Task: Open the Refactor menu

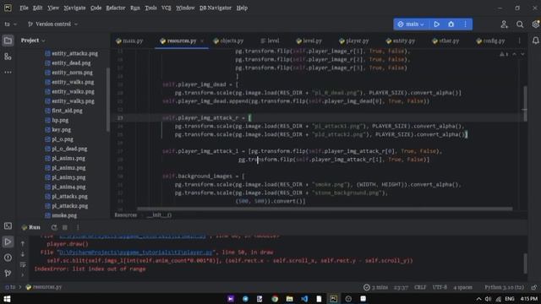Action: click(x=116, y=8)
